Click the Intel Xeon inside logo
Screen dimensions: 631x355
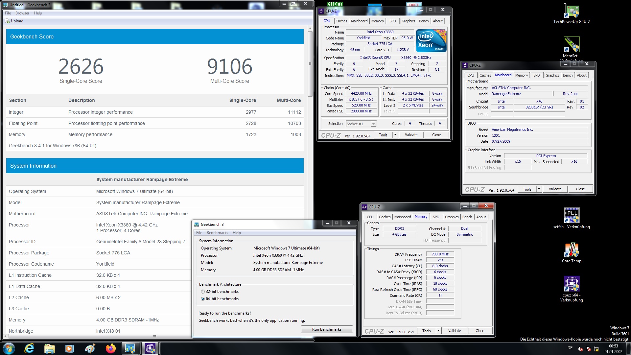(x=431, y=40)
